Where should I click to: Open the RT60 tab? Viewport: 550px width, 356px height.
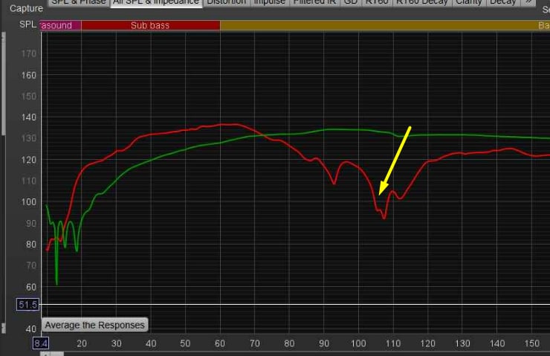[x=377, y=2]
